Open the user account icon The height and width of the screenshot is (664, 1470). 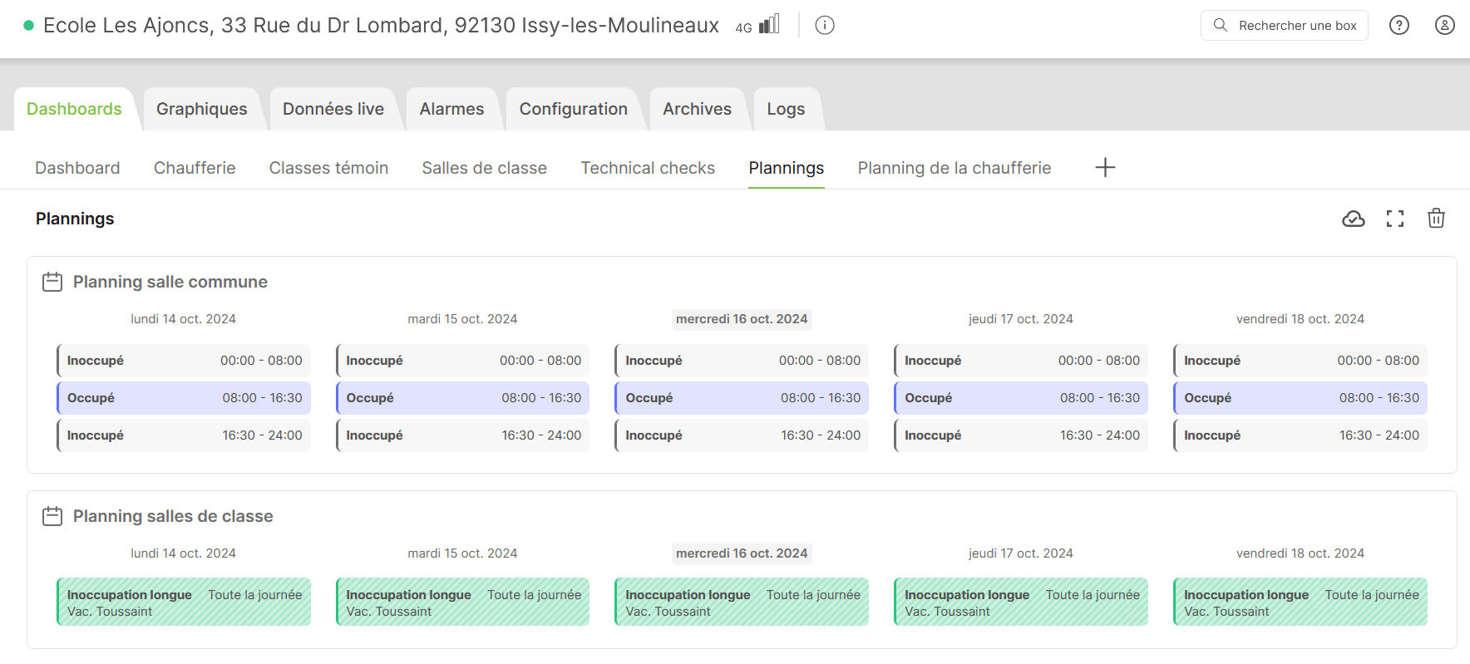click(x=1445, y=25)
